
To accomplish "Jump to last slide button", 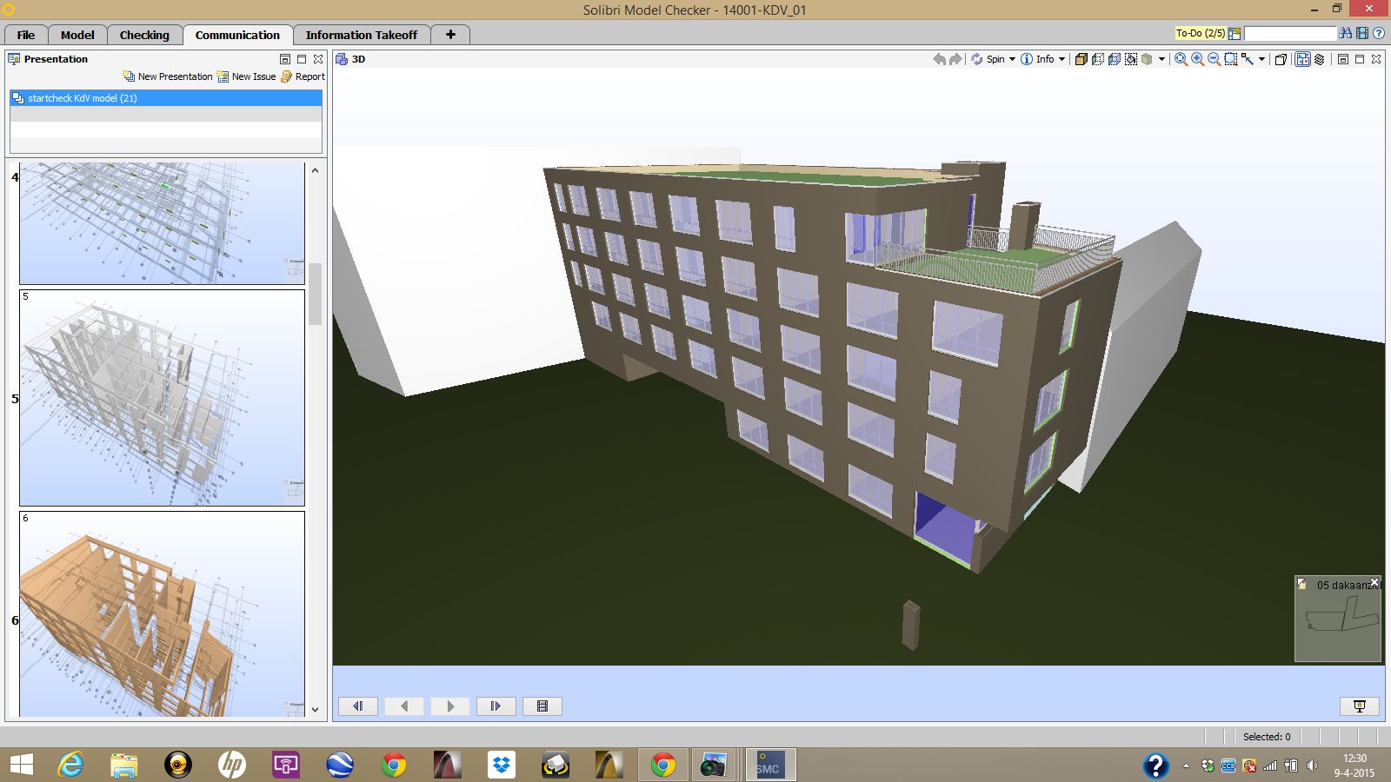I will pos(496,706).
